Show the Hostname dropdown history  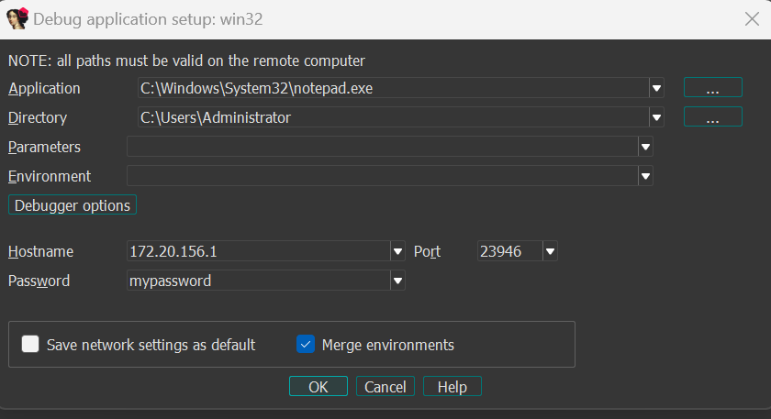tap(397, 251)
